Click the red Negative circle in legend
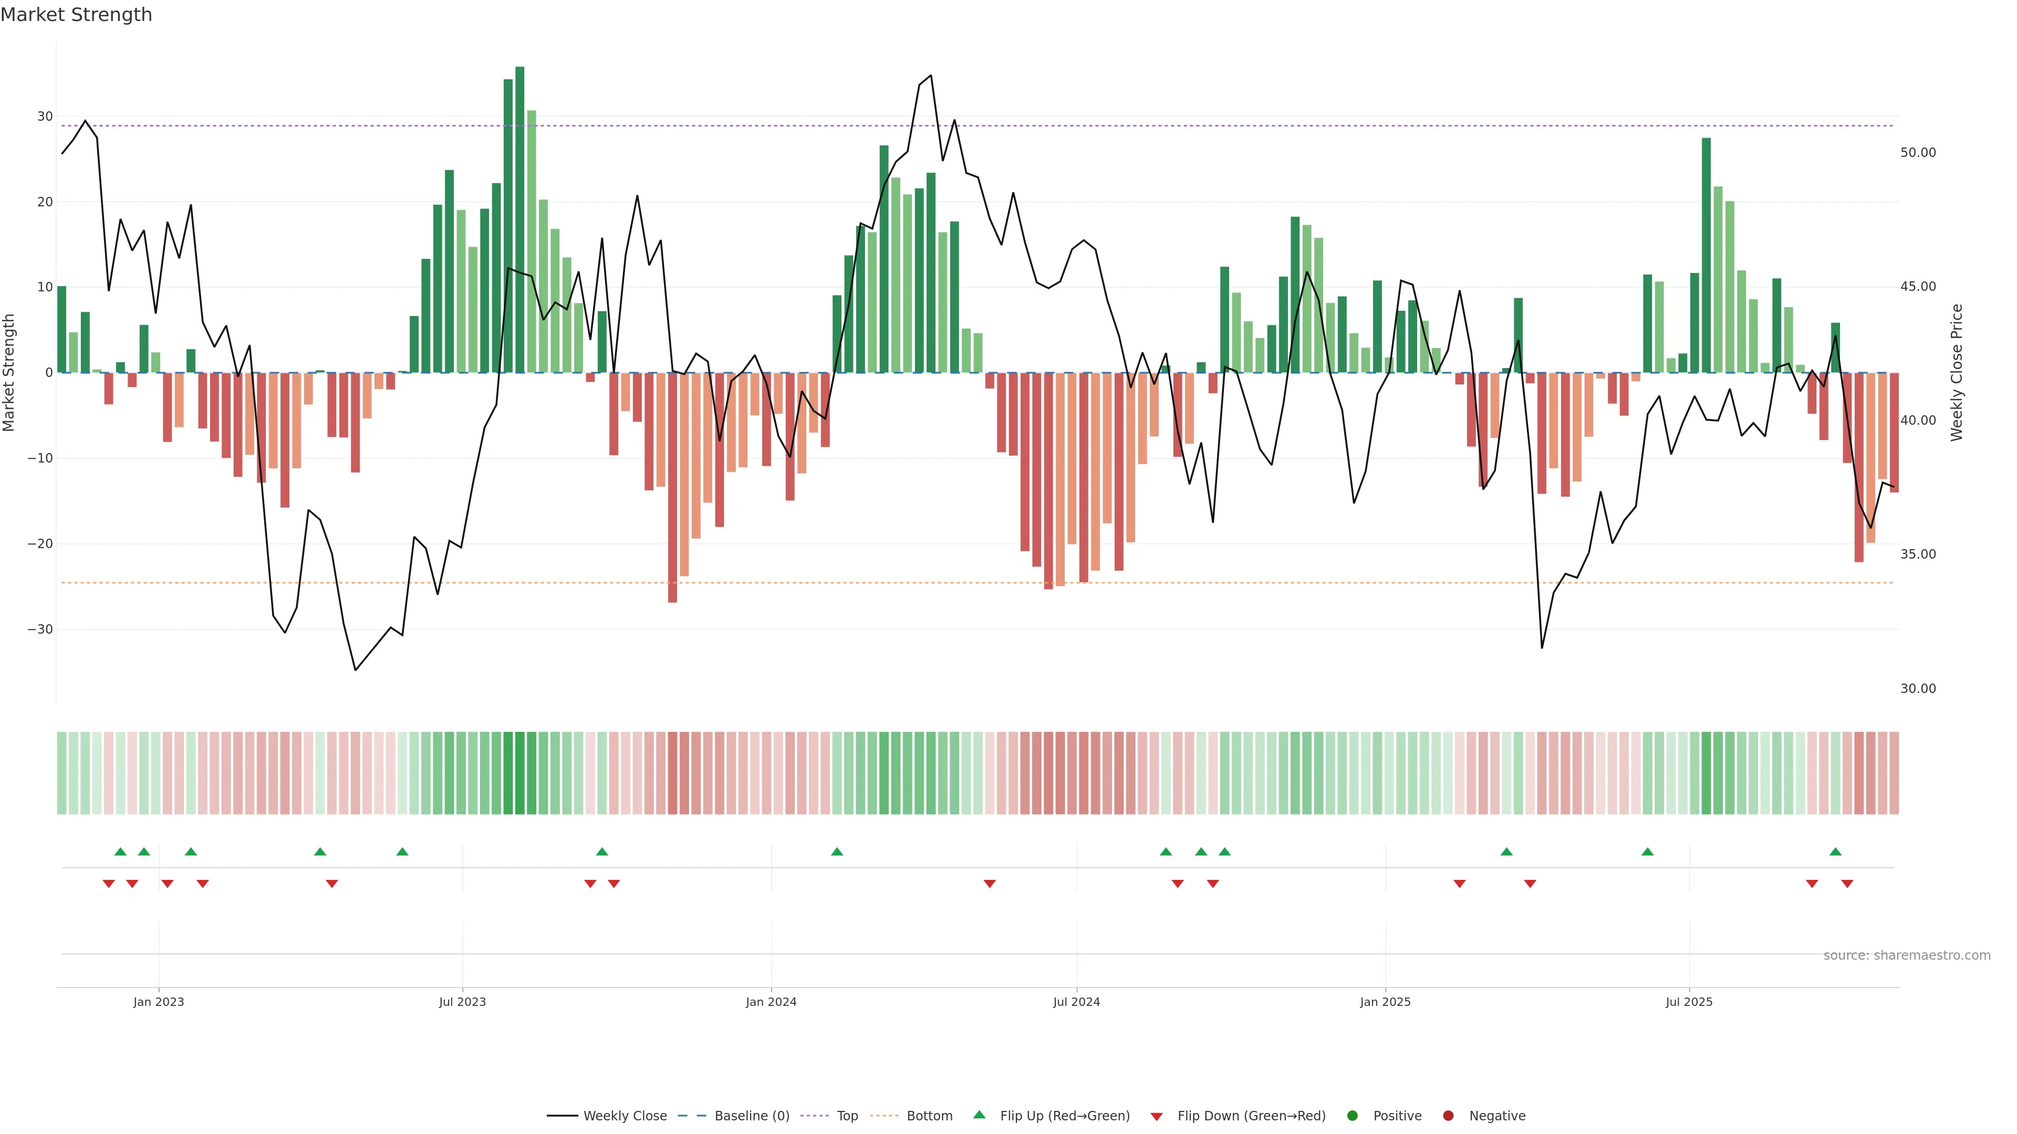The height and width of the screenshot is (1134, 2017). [1448, 1116]
